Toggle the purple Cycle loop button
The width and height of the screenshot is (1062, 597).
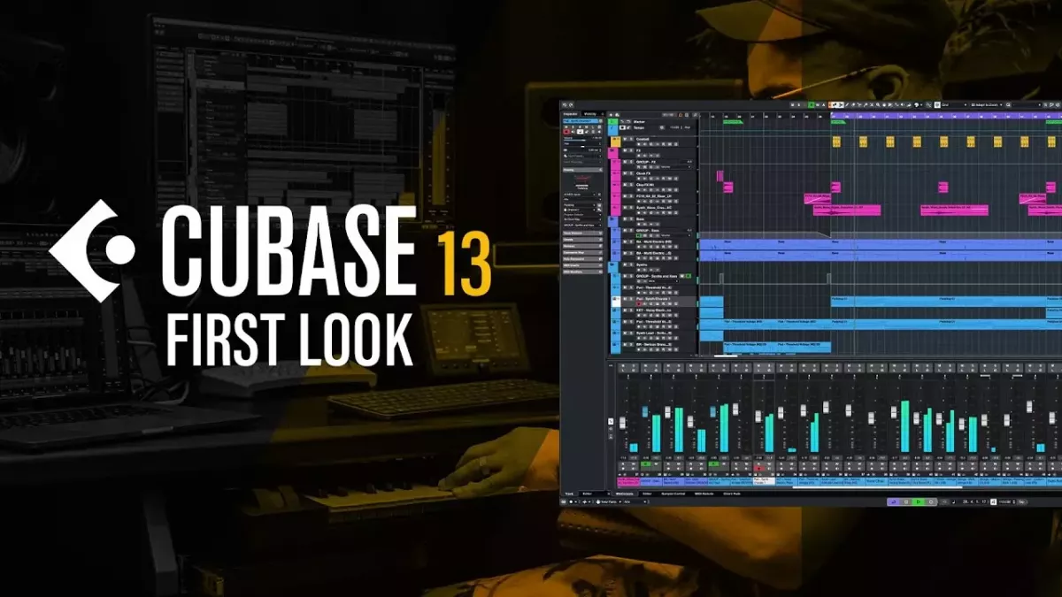pos(894,501)
